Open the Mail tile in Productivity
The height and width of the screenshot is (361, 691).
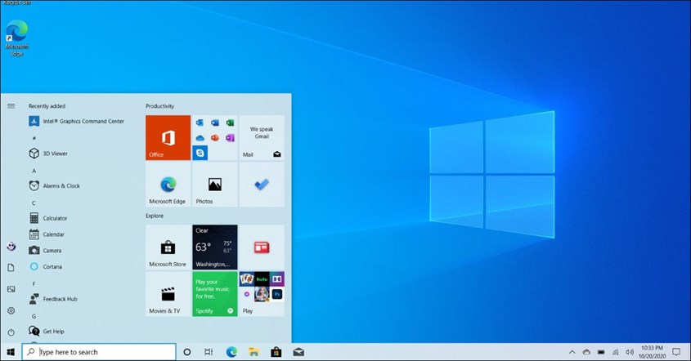click(262, 137)
